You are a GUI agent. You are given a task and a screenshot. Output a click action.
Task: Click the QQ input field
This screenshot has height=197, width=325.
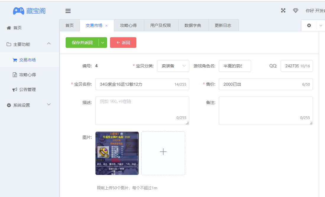tap(297, 66)
